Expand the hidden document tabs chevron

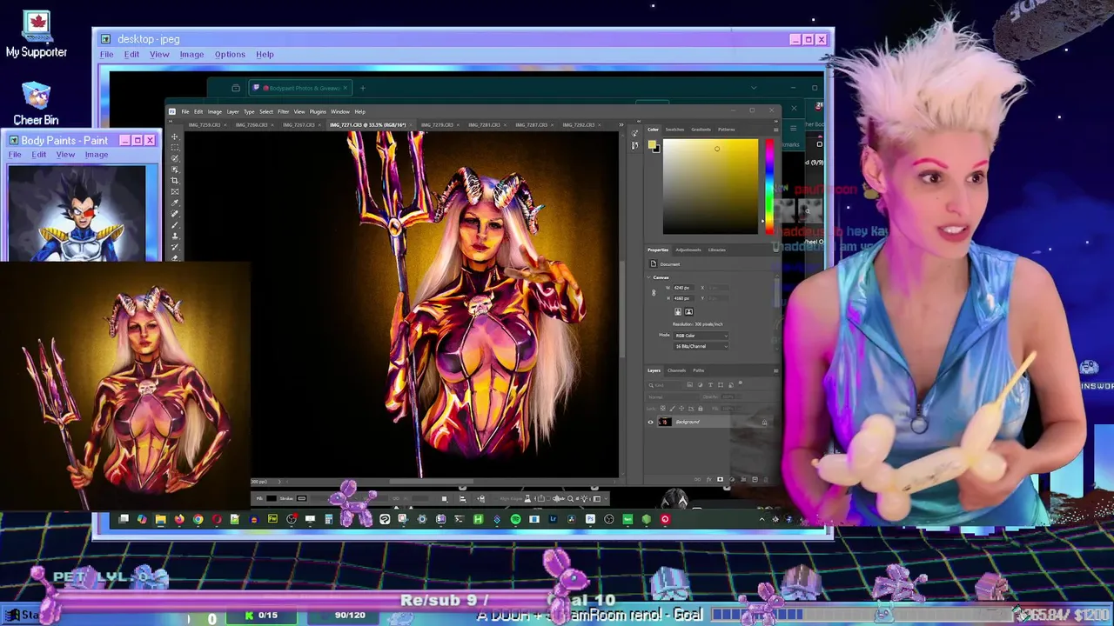621,124
